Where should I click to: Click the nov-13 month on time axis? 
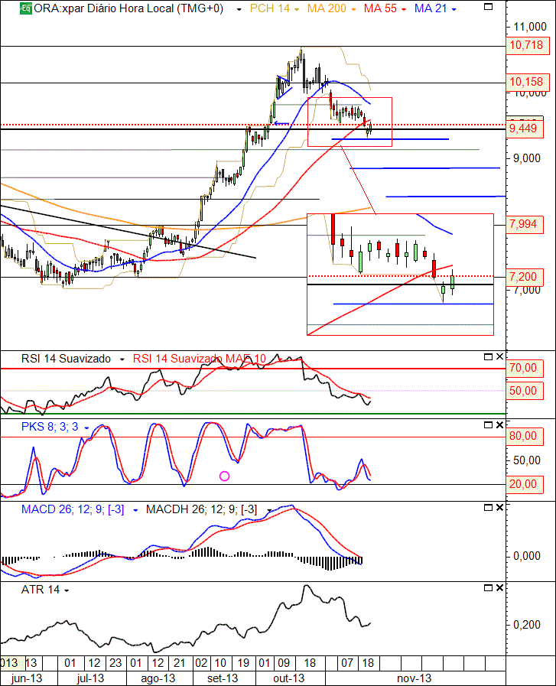pyautogui.click(x=414, y=678)
